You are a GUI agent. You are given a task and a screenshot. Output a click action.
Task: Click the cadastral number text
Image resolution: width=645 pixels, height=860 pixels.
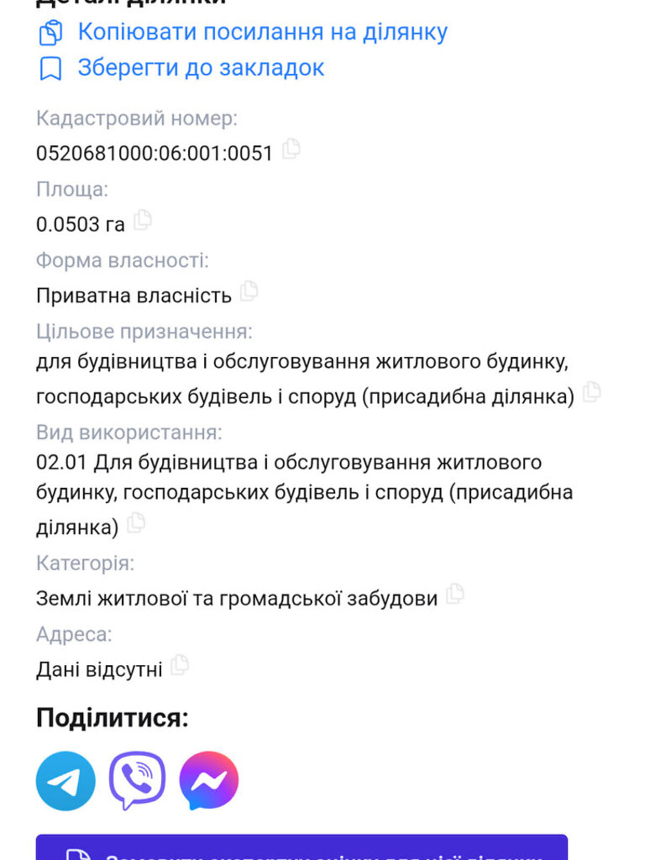coord(154,153)
